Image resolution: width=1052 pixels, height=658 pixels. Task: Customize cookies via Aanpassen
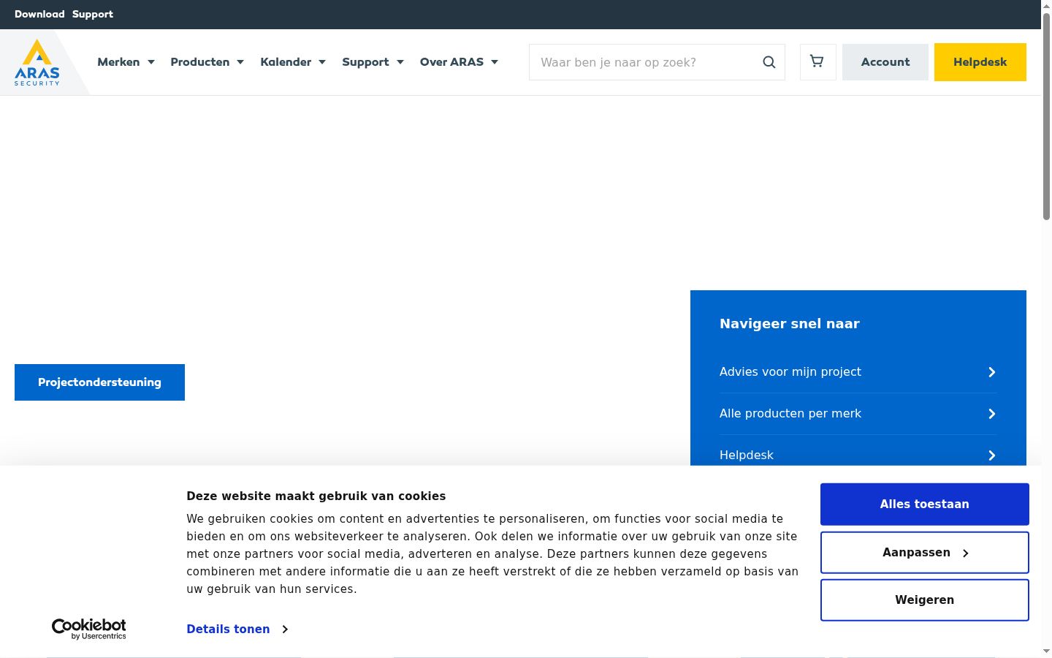(x=925, y=553)
